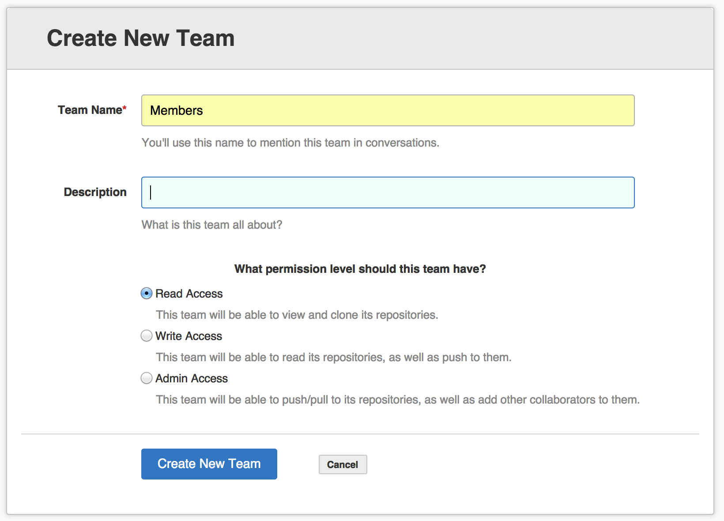This screenshot has height=521, width=724.
Task: Click the 'view and clone' description text
Action: click(x=297, y=315)
